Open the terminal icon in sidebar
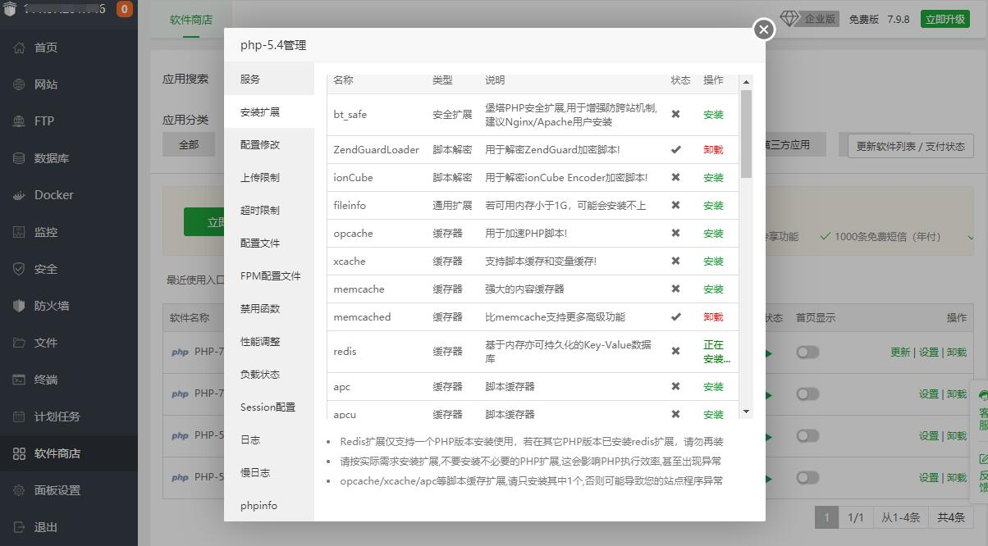The width and height of the screenshot is (988, 546). tap(19, 380)
